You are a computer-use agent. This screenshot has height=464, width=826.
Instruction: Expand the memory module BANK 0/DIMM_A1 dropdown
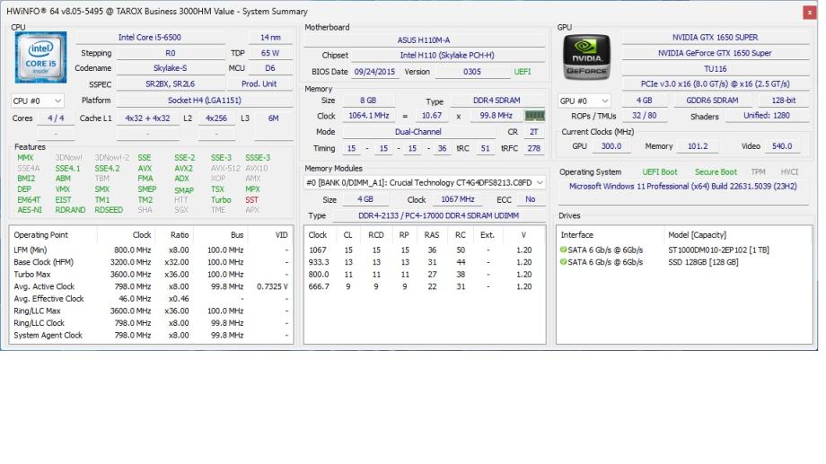coord(425,183)
